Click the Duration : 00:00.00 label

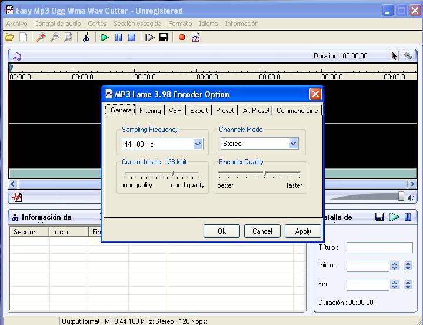(x=340, y=56)
